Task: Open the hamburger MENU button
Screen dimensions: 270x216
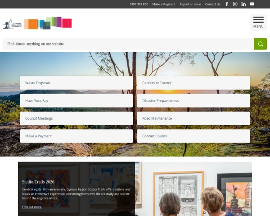Action: click(x=258, y=22)
